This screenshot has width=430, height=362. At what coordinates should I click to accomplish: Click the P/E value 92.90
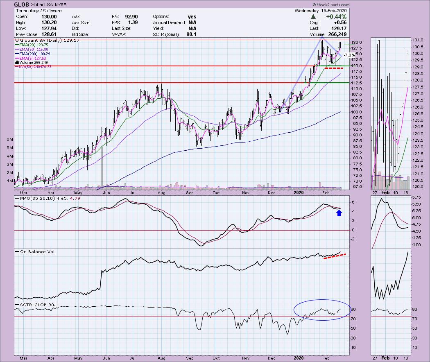131,17
